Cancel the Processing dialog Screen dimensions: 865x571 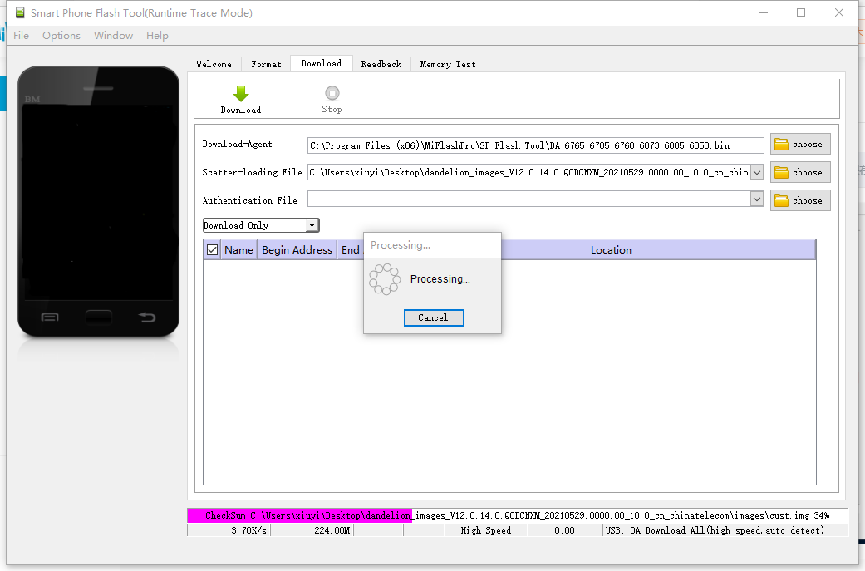(x=434, y=317)
